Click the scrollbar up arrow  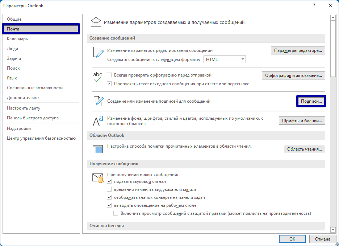click(333, 17)
